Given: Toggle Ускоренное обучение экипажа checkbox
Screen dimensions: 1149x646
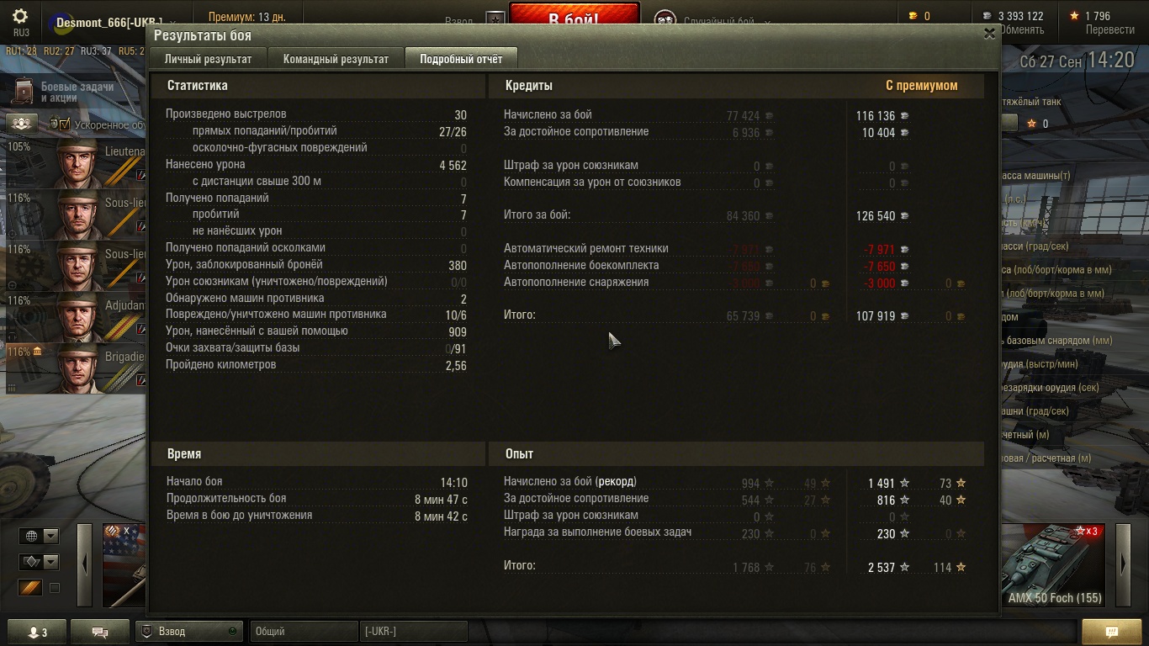Looking at the screenshot, I should pyautogui.click(x=64, y=124).
